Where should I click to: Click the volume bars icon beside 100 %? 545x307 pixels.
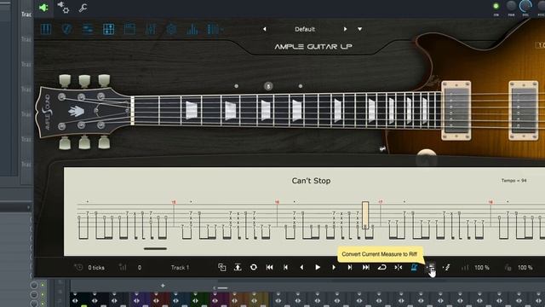(465, 268)
